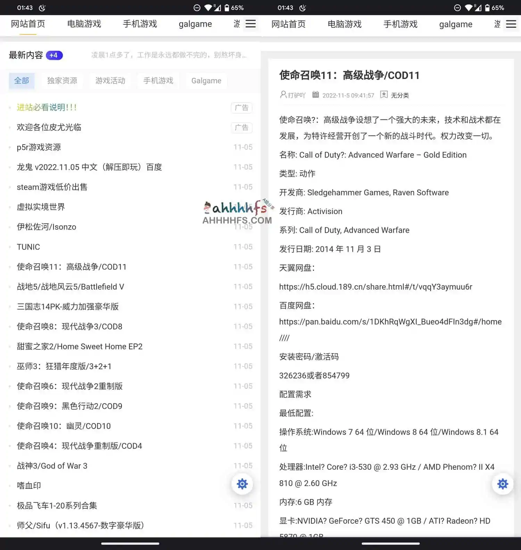Click the calendar icon beside 2022-11-5 date

[x=315, y=95]
